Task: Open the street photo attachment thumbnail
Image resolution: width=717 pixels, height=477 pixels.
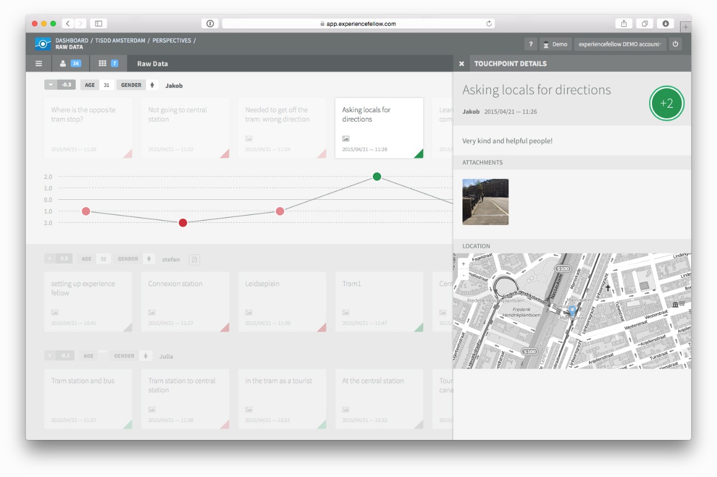Action: [x=485, y=202]
